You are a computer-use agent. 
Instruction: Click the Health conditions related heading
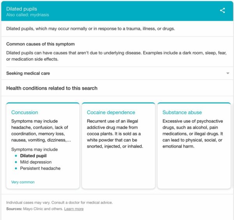(x=51, y=88)
